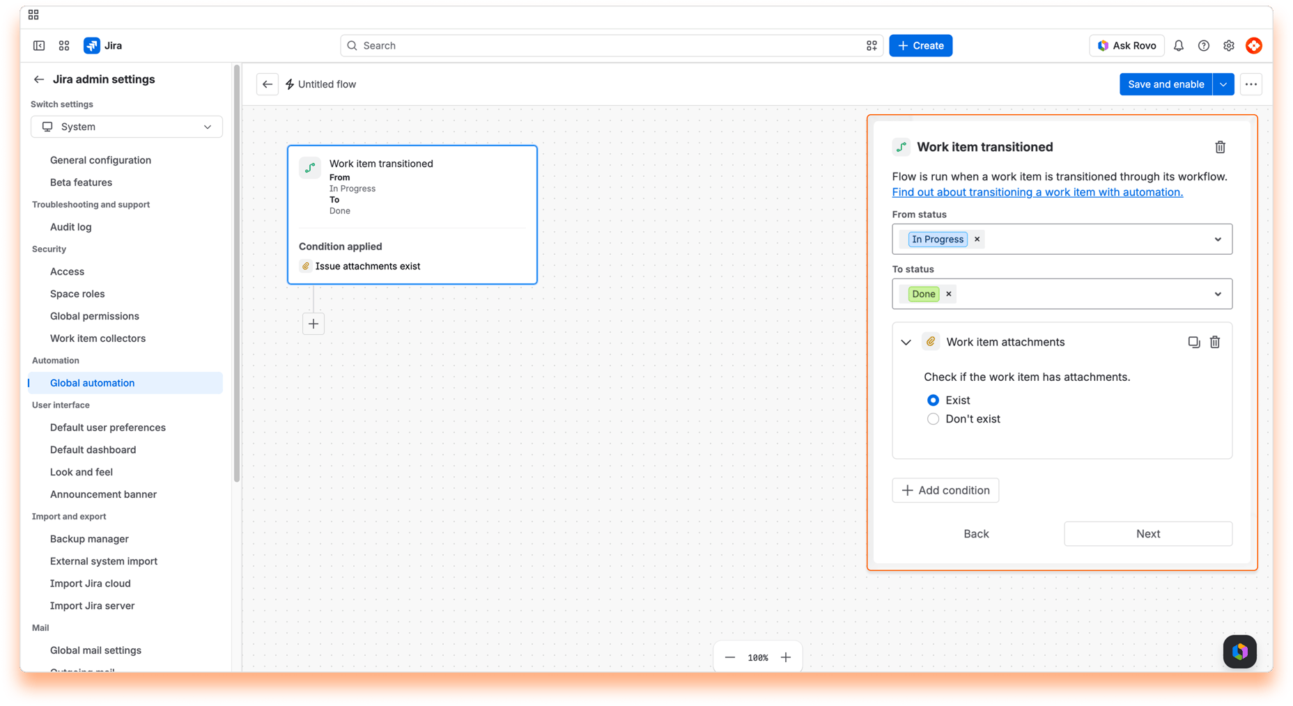Remove the In Progress status tag
This screenshot has width=1293, height=706.
pos(977,240)
